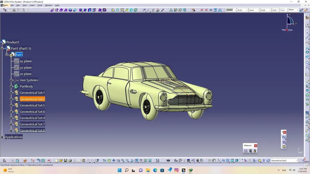
Task: Select Geometrical Set.7 in the tree
Action: coord(32,124)
